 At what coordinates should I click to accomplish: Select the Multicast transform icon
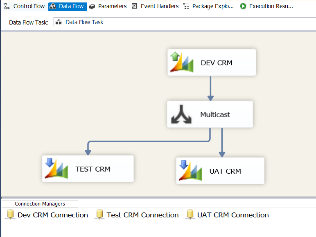(x=181, y=114)
